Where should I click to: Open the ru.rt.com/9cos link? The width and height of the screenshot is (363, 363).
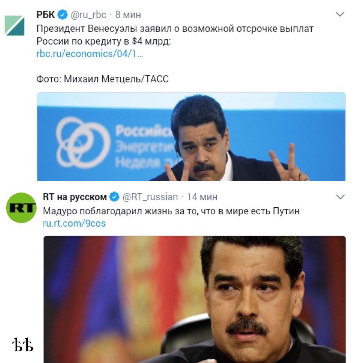coord(74,223)
